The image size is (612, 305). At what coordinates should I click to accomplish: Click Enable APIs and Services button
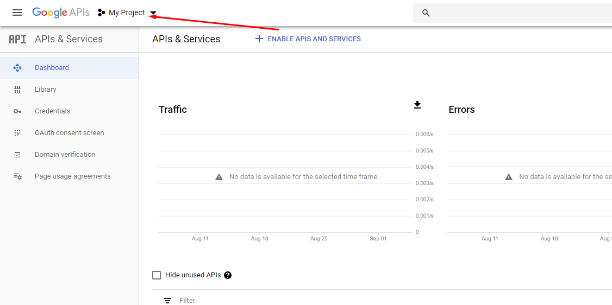point(308,39)
